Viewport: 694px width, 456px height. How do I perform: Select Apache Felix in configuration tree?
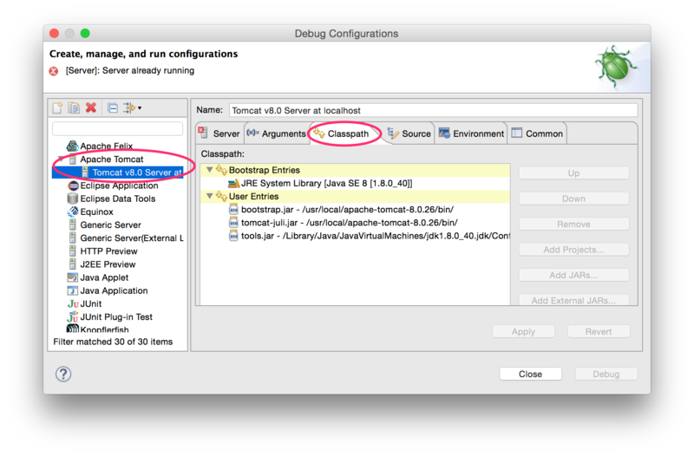[106, 146]
